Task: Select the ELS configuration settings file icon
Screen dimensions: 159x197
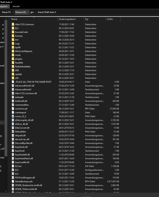Action: (x=13, y=170)
